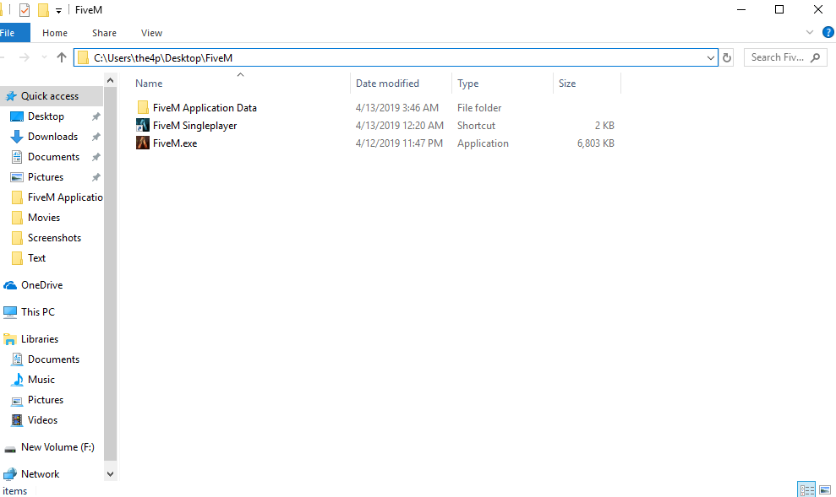Select Libraries in the navigation pane
836x497 pixels.
[x=40, y=339]
